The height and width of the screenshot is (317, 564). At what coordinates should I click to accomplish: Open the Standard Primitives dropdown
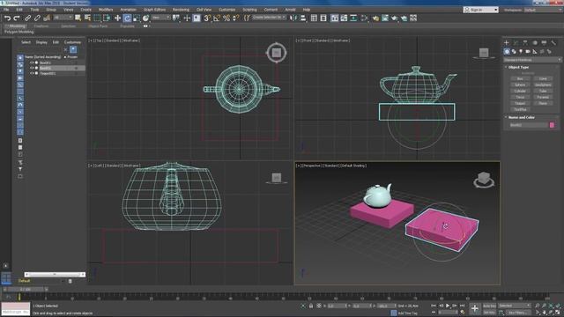pos(532,60)
